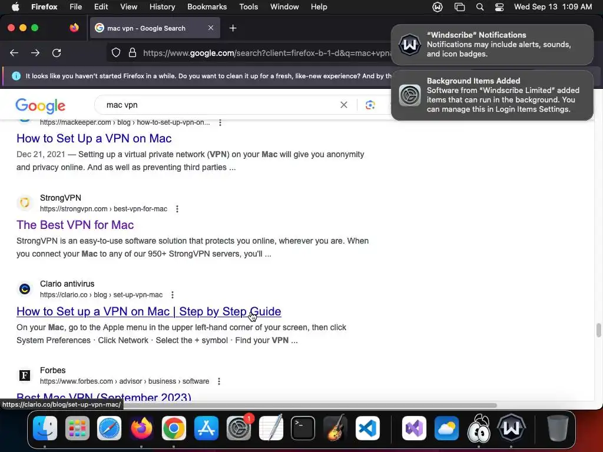Open Terminal from the Dock
The width and height of the screenshot is (603, 452).
tap(303, 428)
